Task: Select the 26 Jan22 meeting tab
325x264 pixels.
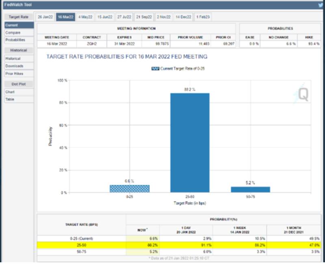Action: tap(45, 17)
